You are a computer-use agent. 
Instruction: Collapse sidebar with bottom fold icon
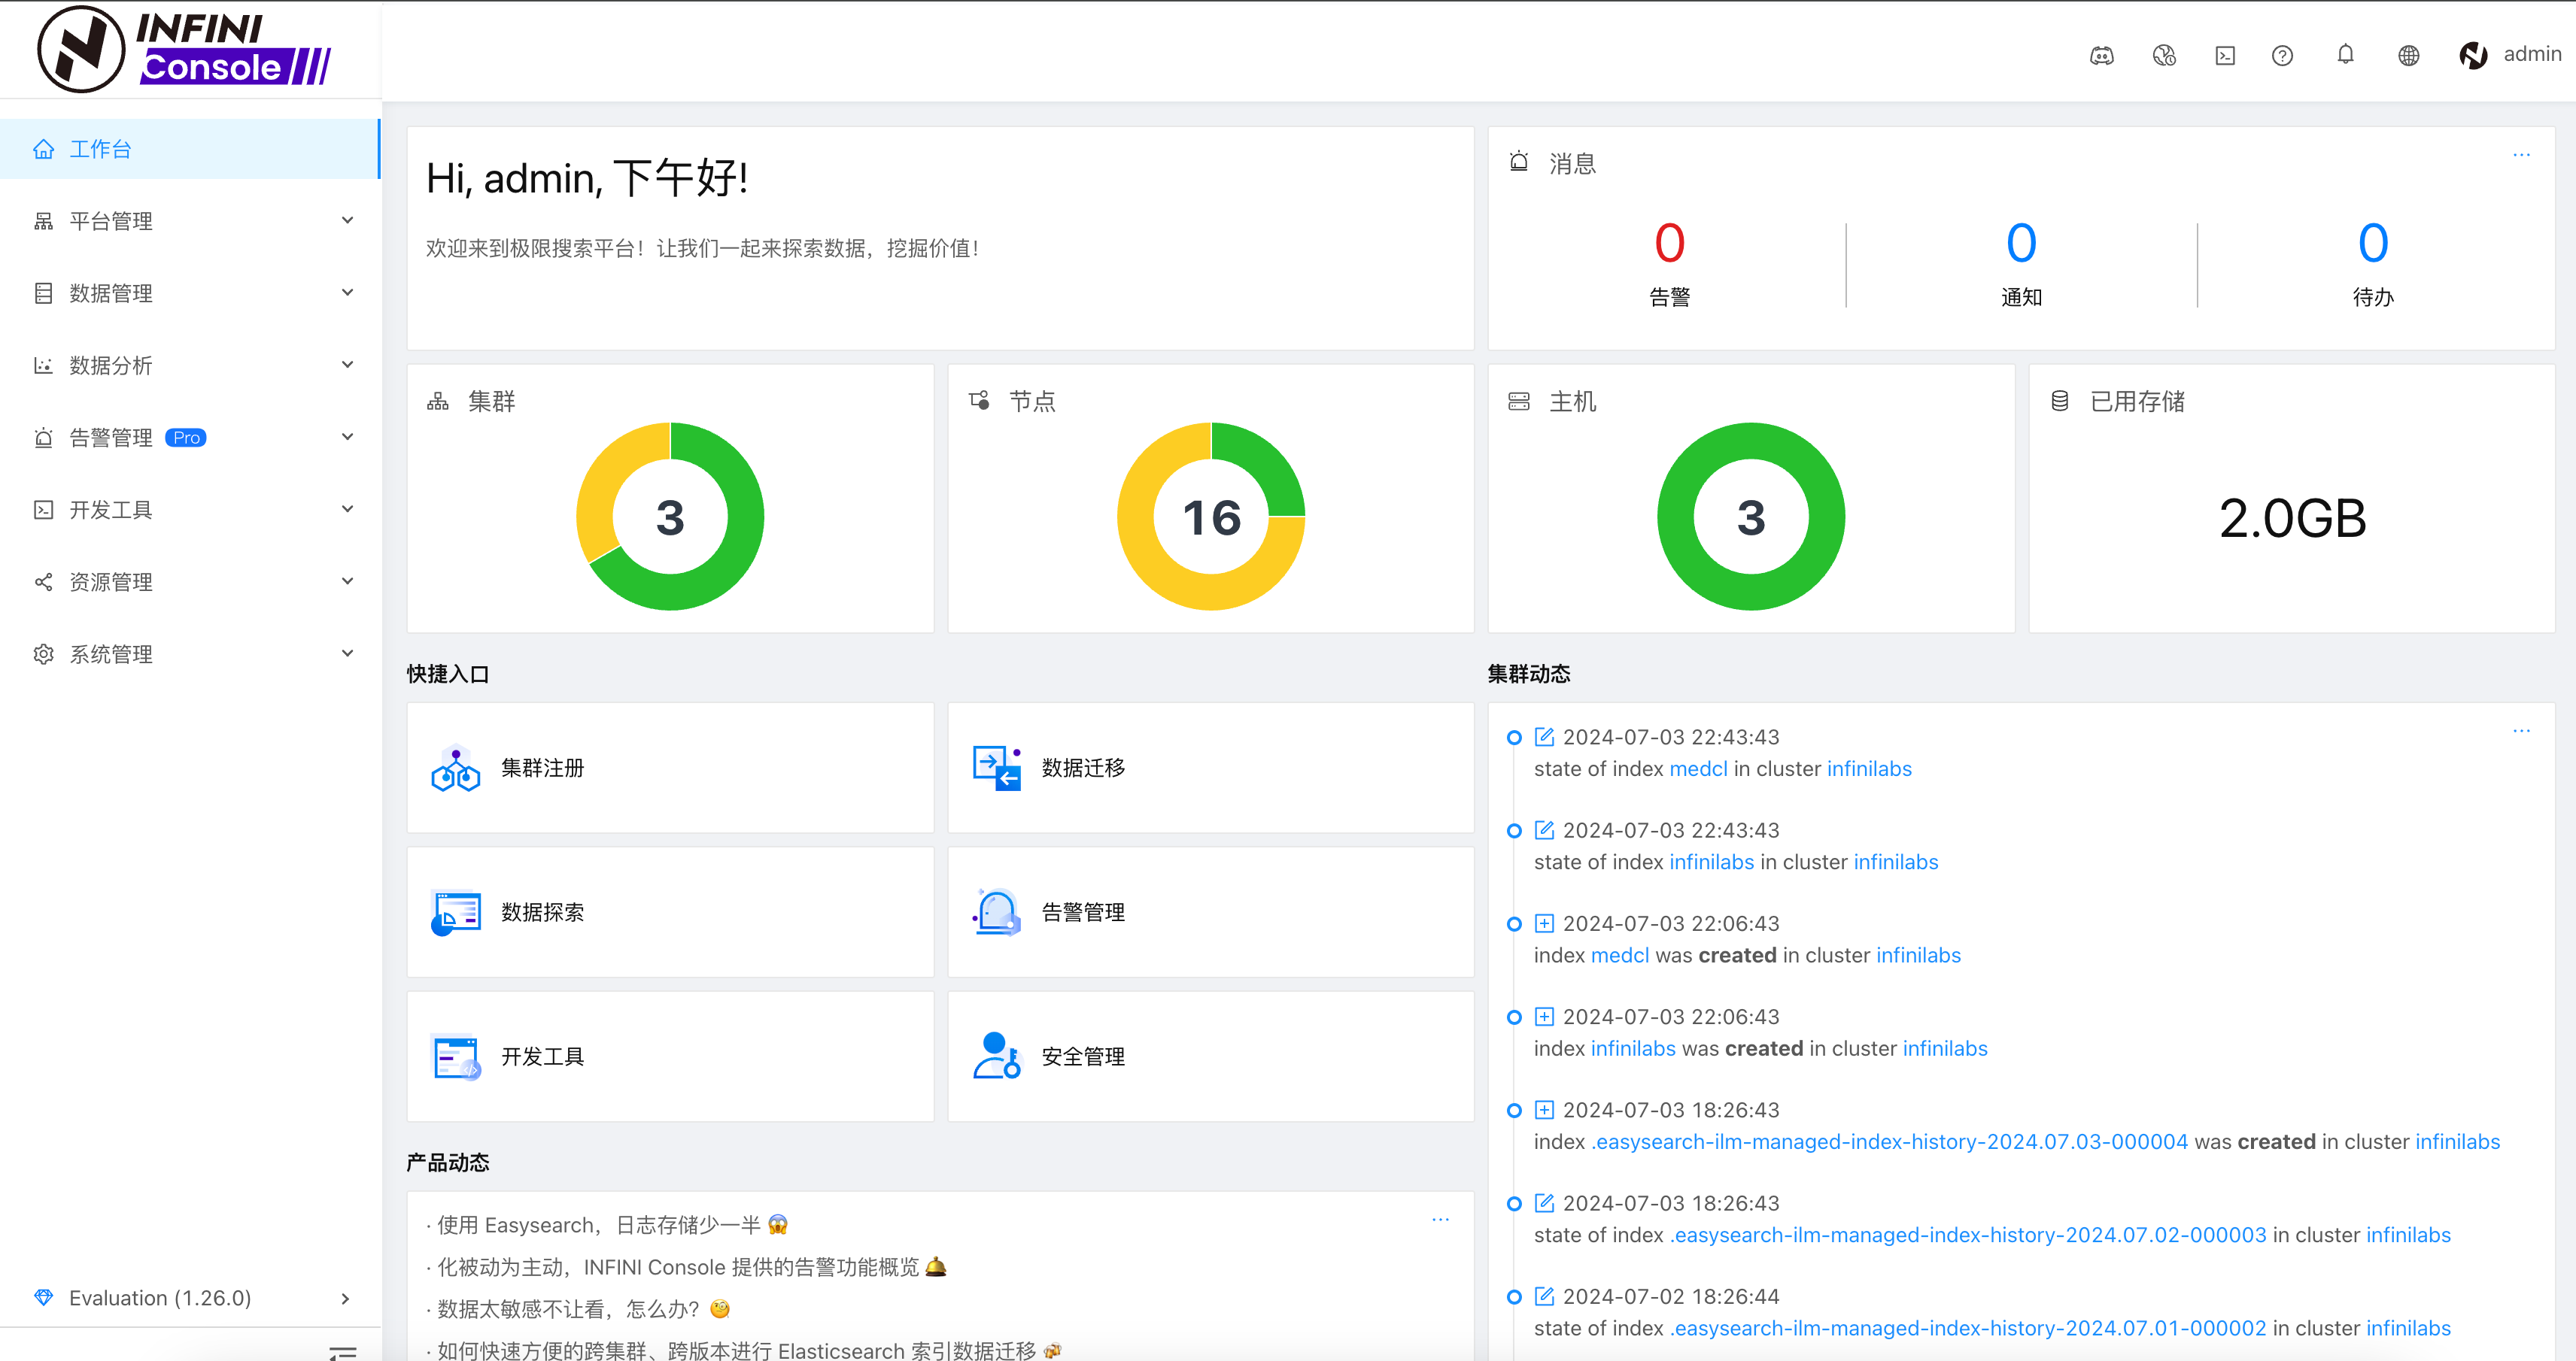click(x=342, y=1351)
